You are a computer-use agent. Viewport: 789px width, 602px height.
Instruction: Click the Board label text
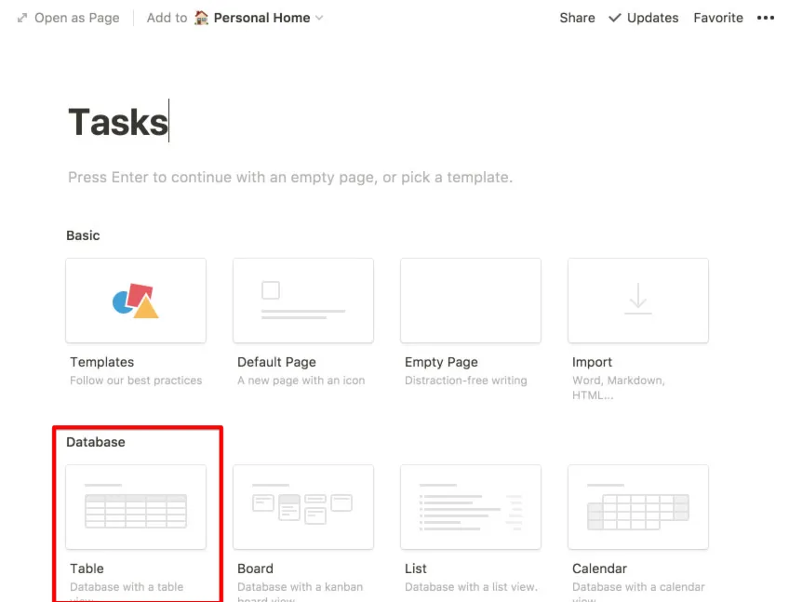[255, 569]
